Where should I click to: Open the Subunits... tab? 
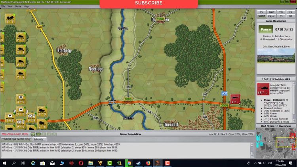[39, 139]
